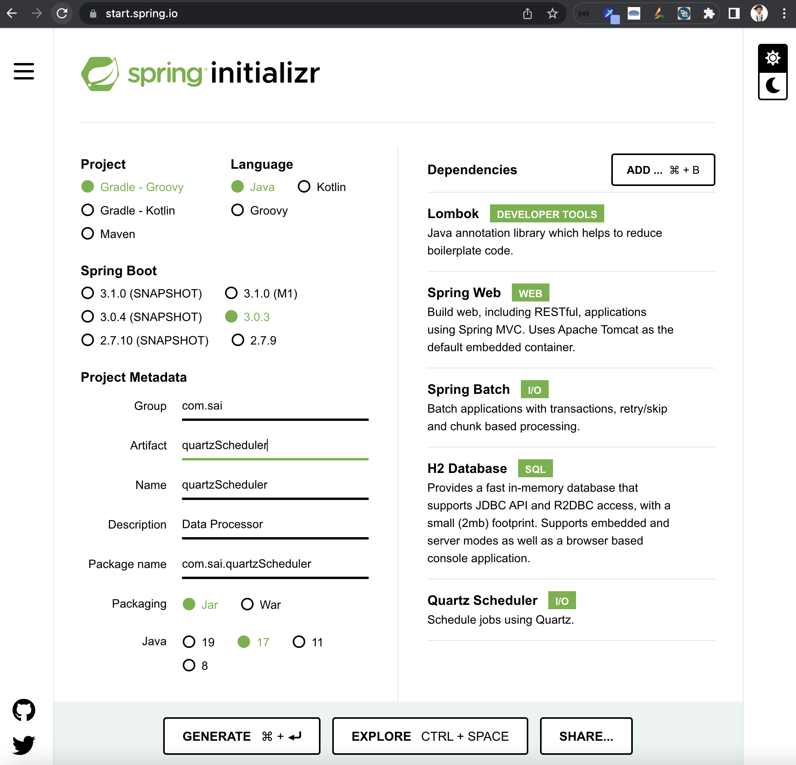Click the Description input field
The image size is (796, 765).
tap(275, 524)
